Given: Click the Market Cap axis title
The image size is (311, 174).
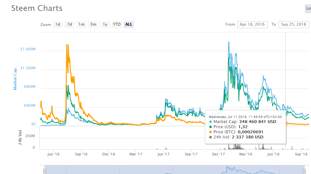Looking at the screenshot, I should click(x=15, y=79).
